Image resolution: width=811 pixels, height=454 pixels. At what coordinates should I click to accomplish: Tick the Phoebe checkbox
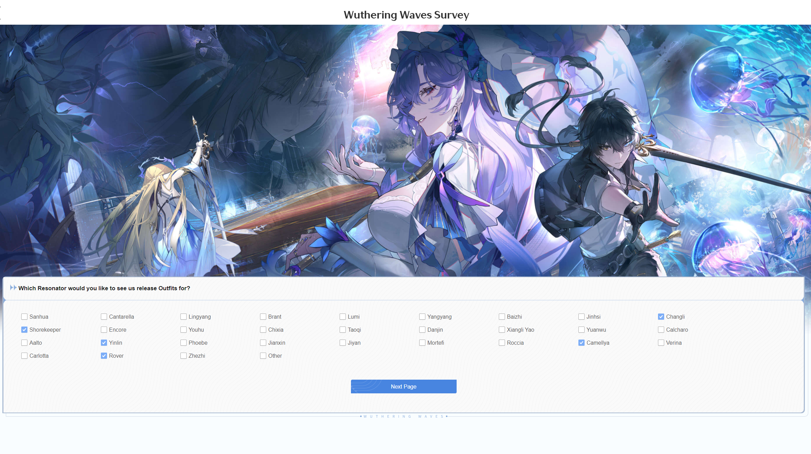pos(184,343)
